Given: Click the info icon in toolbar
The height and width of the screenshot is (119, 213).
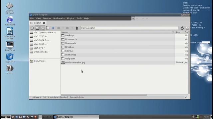Looking at the screenshot, I should 32,28.
